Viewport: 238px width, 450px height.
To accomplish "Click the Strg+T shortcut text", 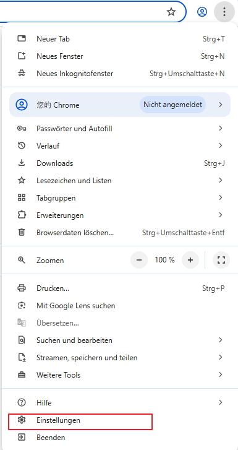I will [x=214, y=39].
